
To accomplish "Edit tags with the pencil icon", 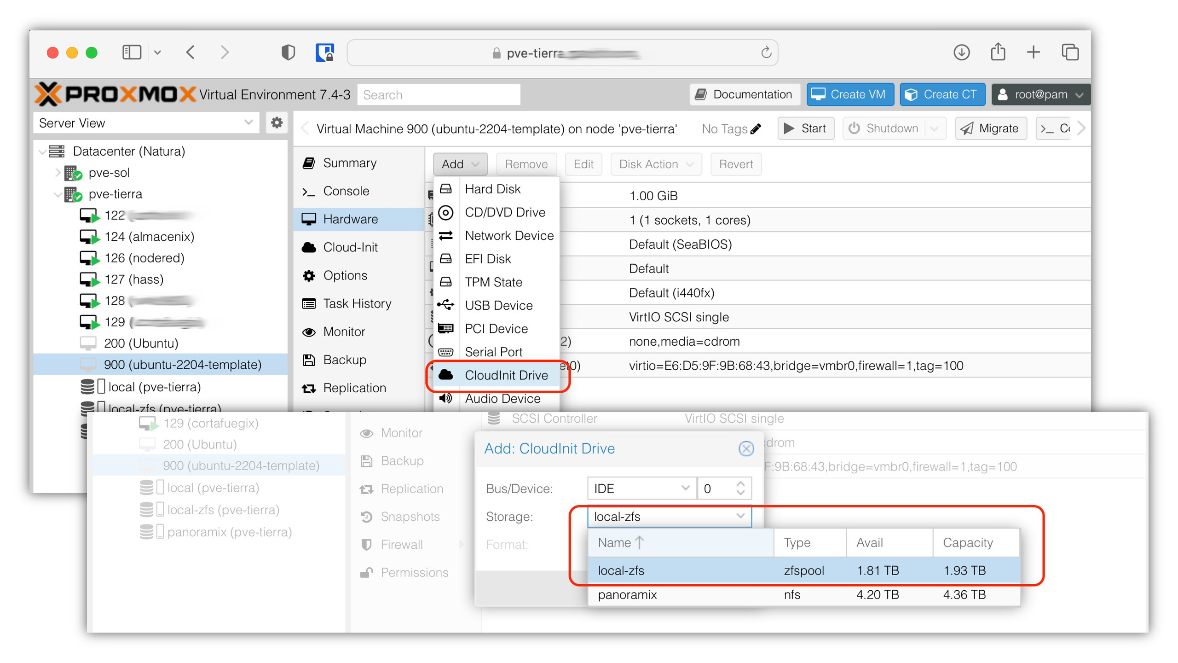I will tap(755, 128).
